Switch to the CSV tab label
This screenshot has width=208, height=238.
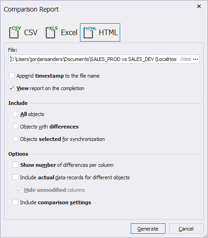(31, 32)
